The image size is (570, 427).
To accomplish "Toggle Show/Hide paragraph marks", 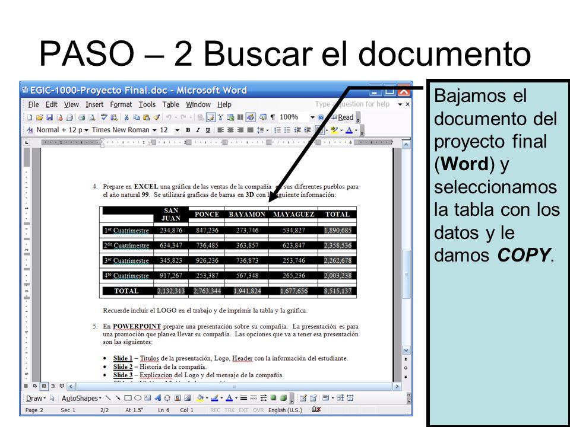I will click(x=273, y=117).
